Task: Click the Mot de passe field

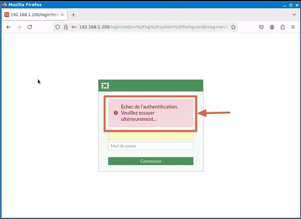Action: coord(151,146)
